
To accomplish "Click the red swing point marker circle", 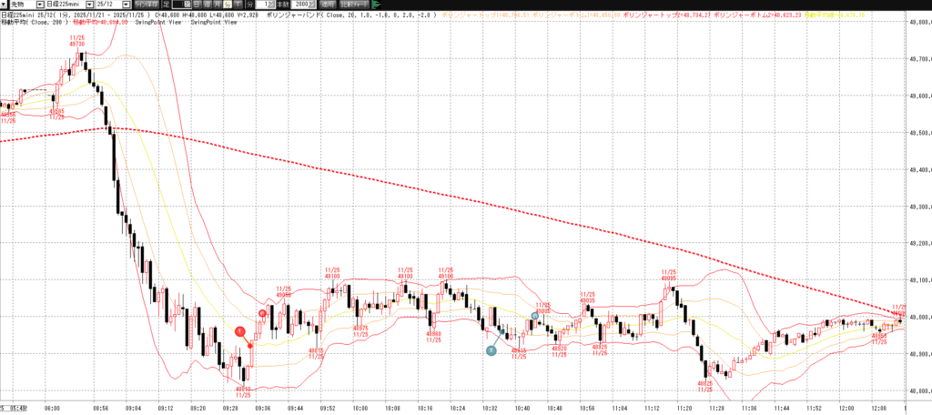I will coord(240,332).
